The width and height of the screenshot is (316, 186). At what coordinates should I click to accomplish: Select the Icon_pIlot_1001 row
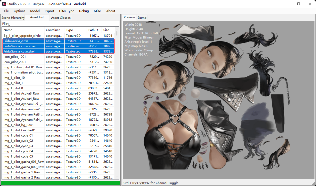click(x=58, y=57)
